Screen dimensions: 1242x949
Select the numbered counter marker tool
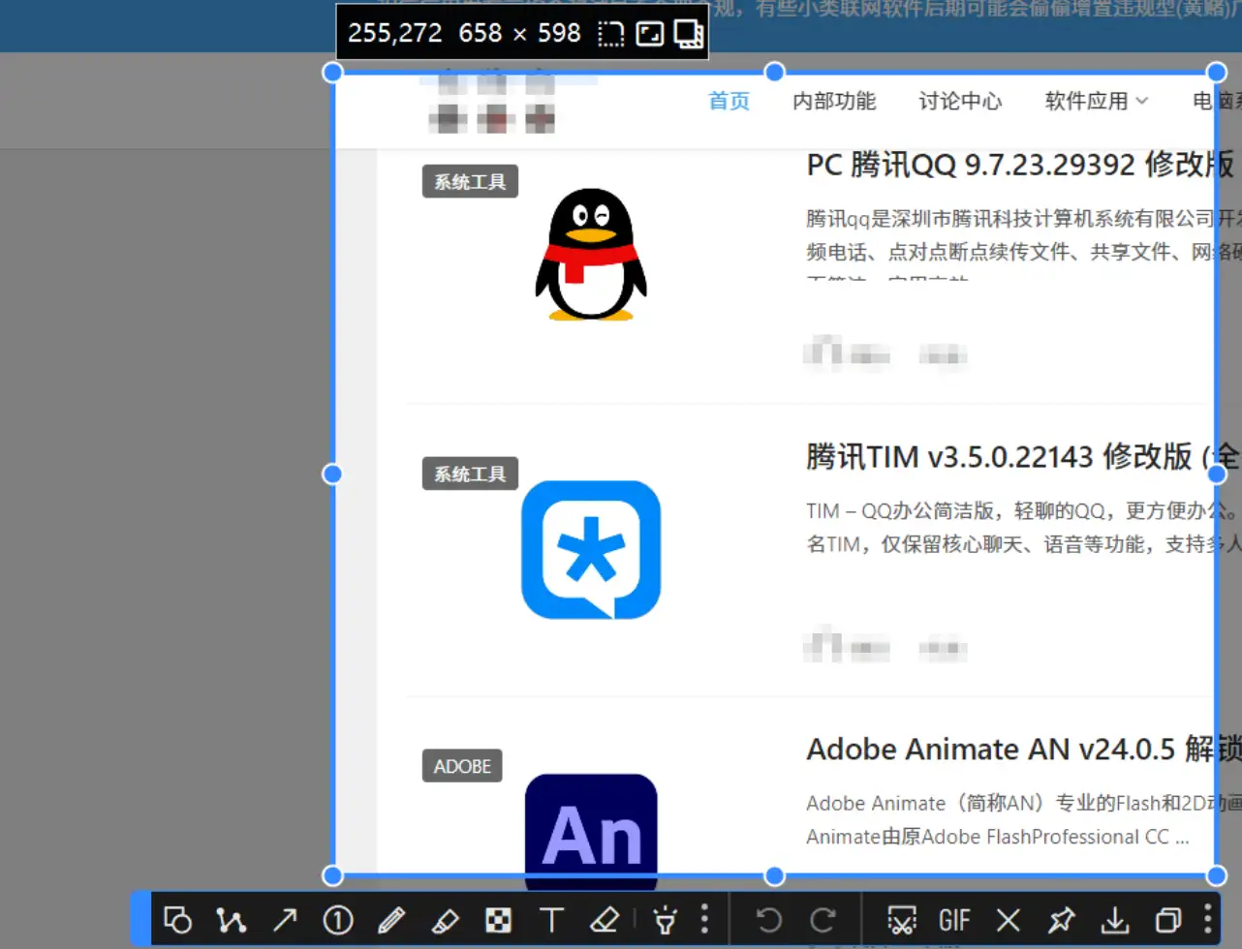click(x=338, y=919)
